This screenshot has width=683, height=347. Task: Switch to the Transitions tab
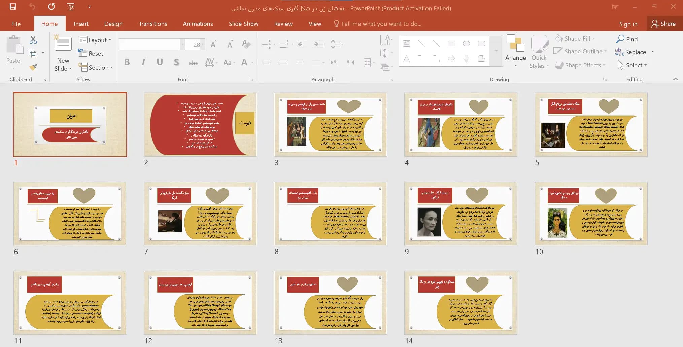tap(153, 24)
